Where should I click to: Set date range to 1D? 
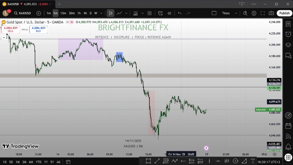coord(5,162)
